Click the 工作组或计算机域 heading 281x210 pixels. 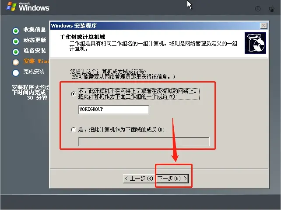point(83,37)
